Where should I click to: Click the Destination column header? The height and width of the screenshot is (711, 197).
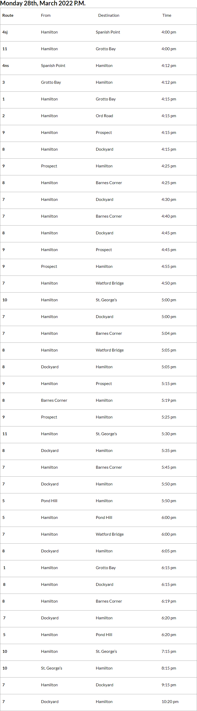[109, 15]
